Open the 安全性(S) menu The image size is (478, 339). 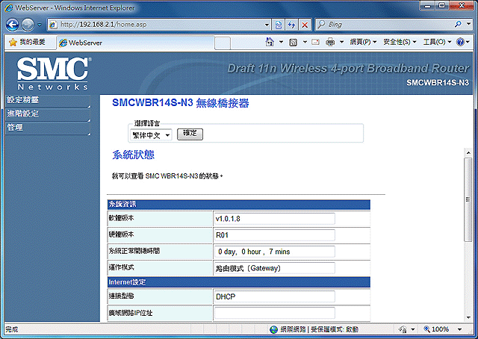click(x=400, y=42)
